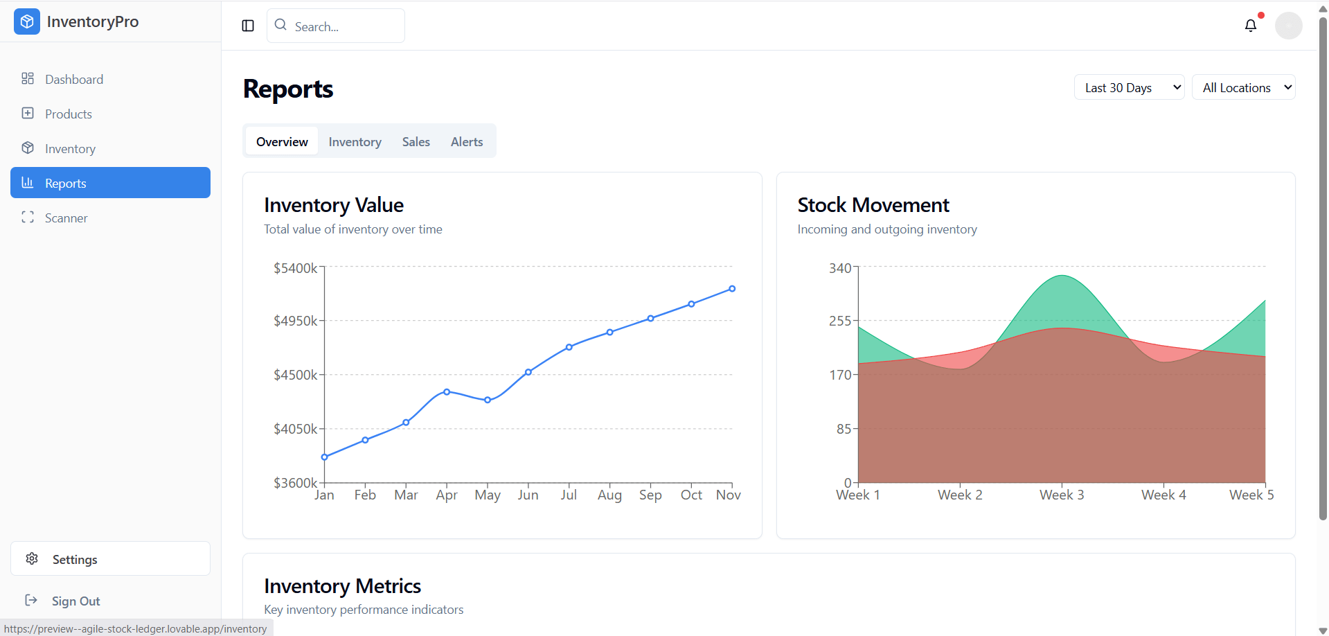
Task: Switch to the Sales tab
Action: click(x=416, y=141)
